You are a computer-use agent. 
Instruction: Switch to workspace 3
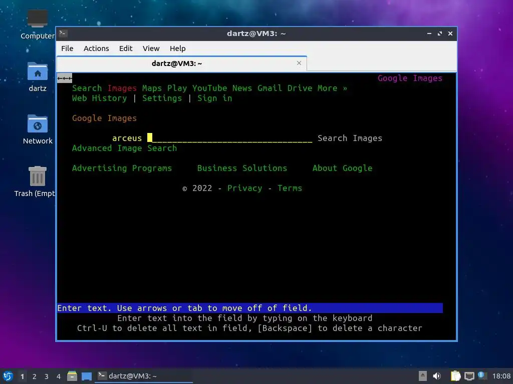coord(47,376)
